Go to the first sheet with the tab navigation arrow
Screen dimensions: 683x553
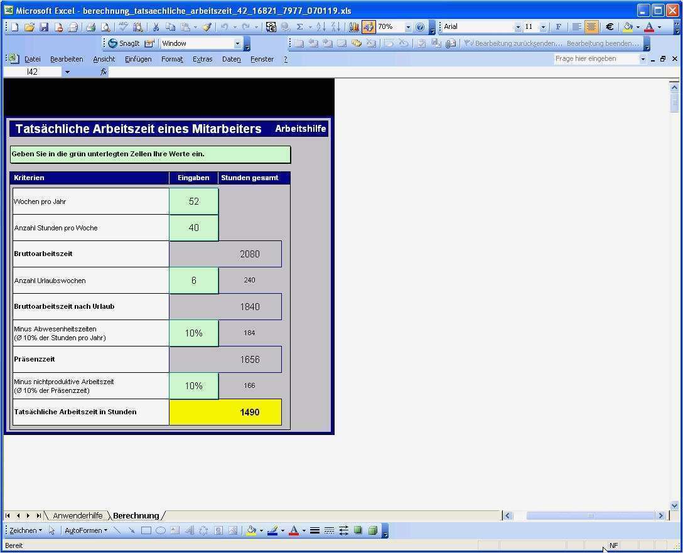tap(8, 515)
